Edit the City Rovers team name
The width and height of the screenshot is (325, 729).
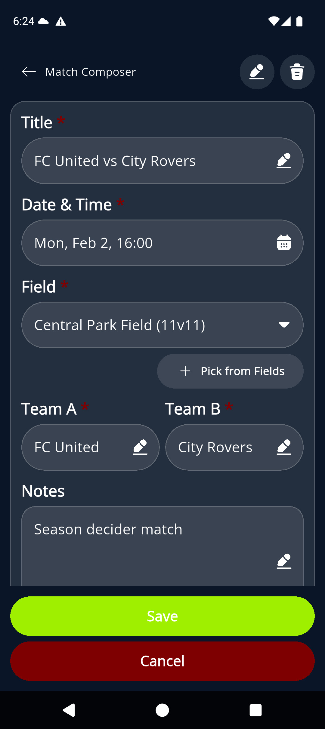click(x=215, y=447)
